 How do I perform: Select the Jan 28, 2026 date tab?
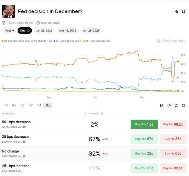[44, 30]
